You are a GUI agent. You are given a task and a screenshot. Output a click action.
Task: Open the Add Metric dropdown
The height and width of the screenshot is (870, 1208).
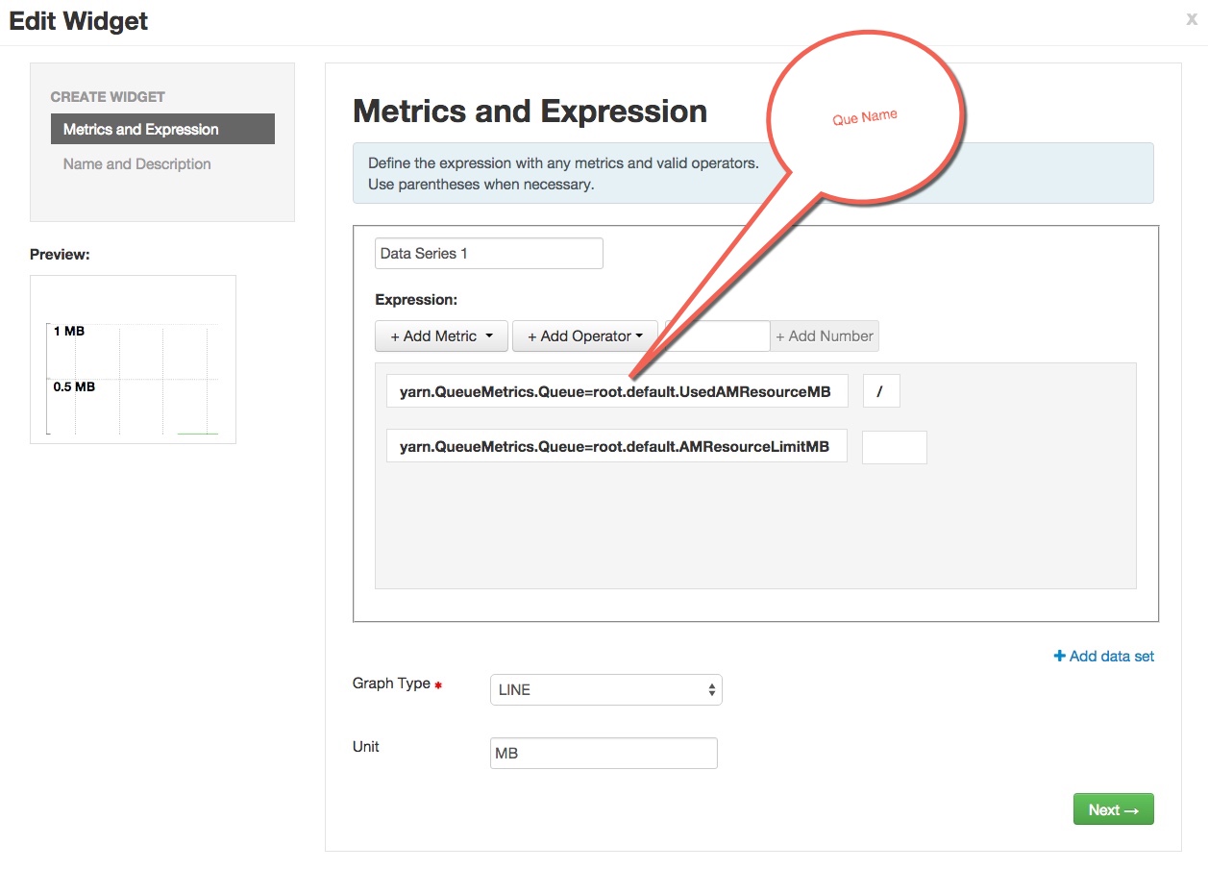(x=440, y=336)
